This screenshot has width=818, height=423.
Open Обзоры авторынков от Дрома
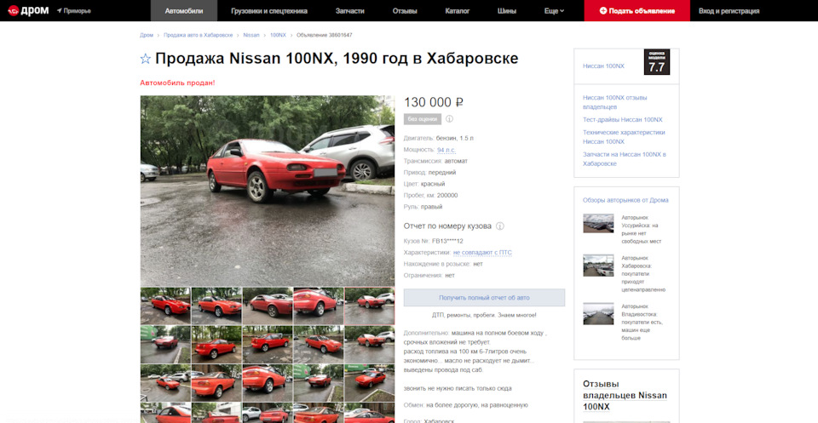pos(625,200)
